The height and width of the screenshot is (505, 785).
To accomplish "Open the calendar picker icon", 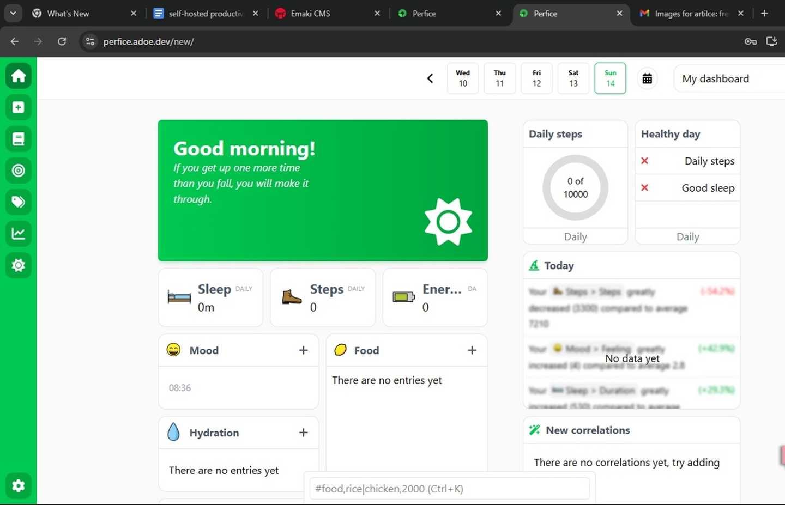I will pos(647,78).
